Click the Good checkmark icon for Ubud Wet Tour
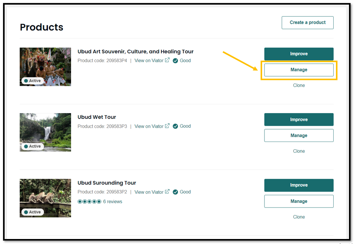This screenshot has height=244, width=354. pos(175,126)
